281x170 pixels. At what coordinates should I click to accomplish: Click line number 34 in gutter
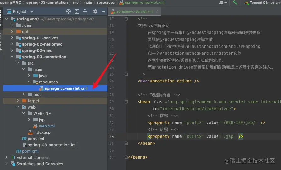tap(112, 136)
